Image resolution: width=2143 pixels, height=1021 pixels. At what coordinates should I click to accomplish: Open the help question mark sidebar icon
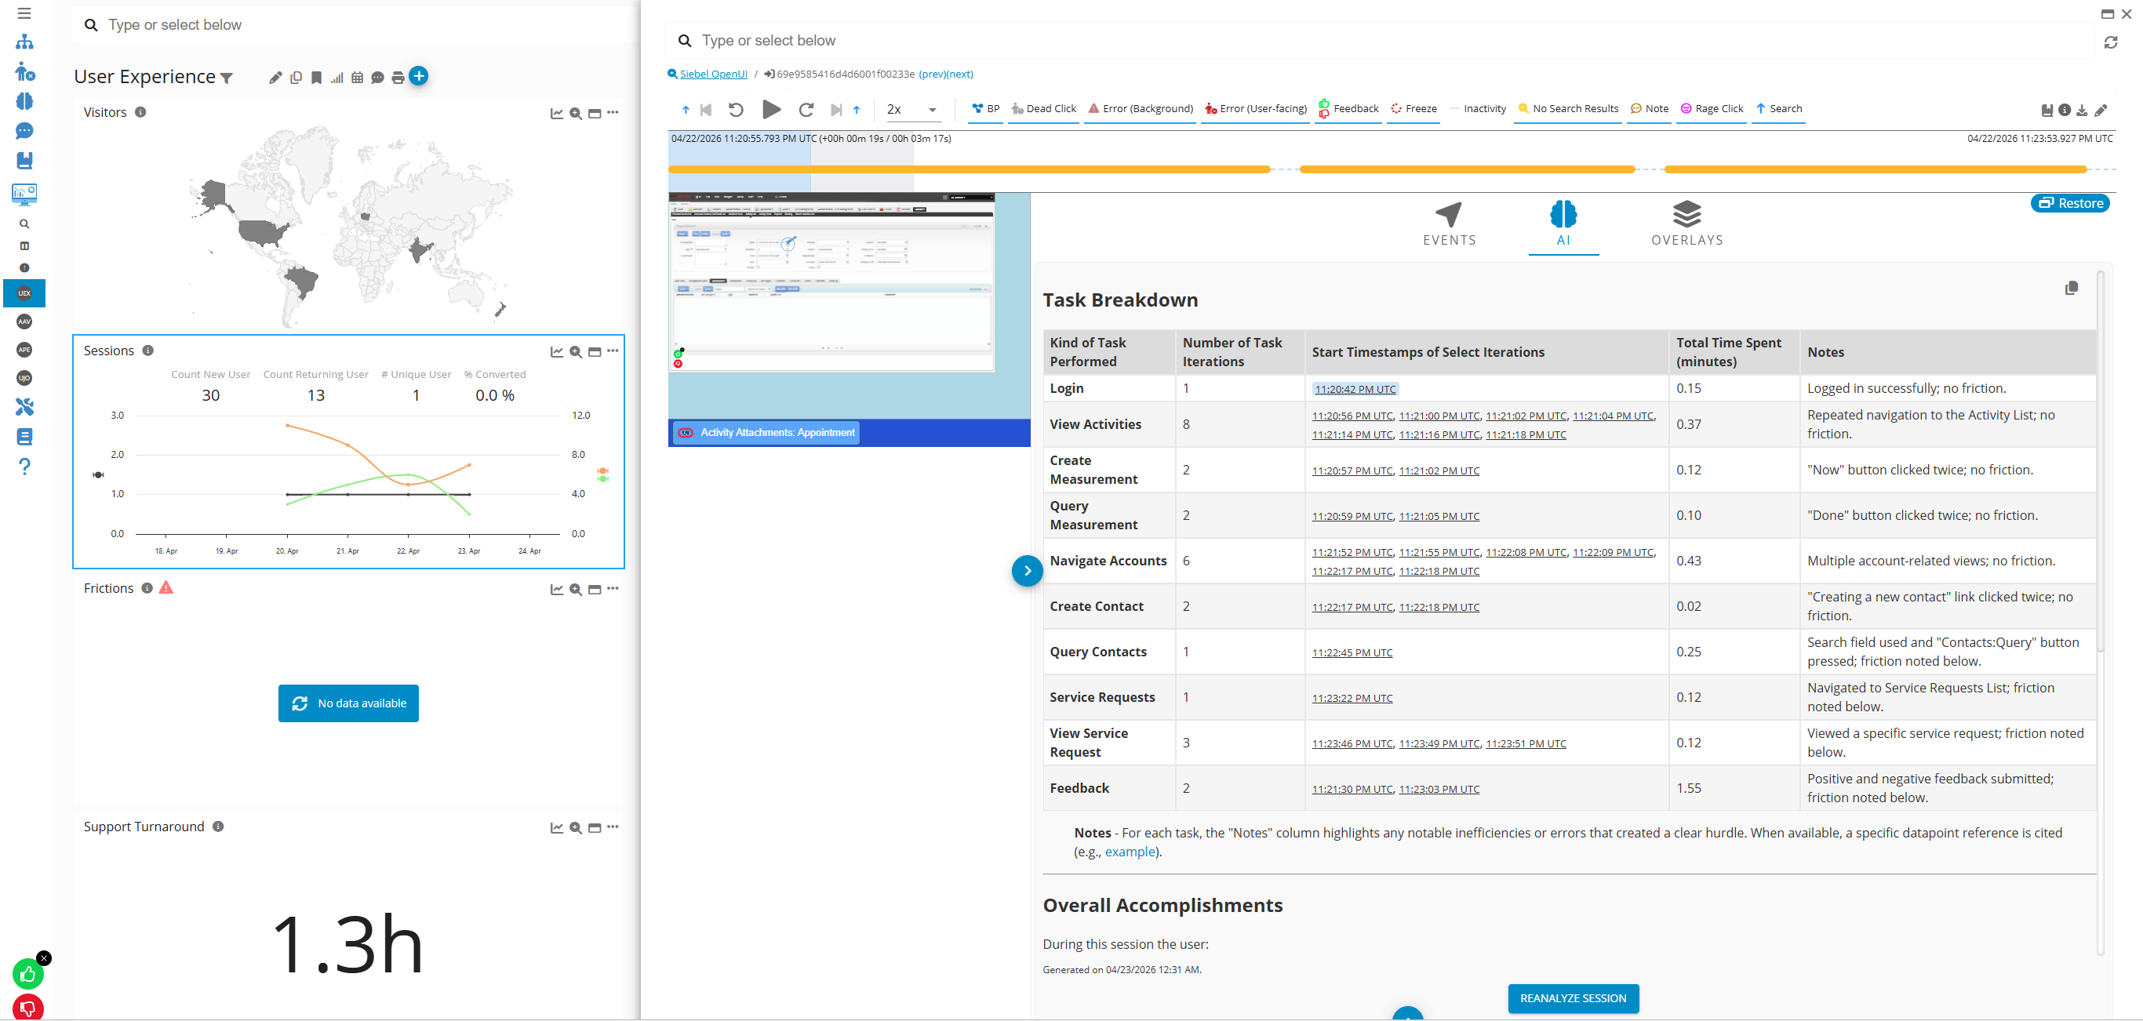(x=24, y=467)
